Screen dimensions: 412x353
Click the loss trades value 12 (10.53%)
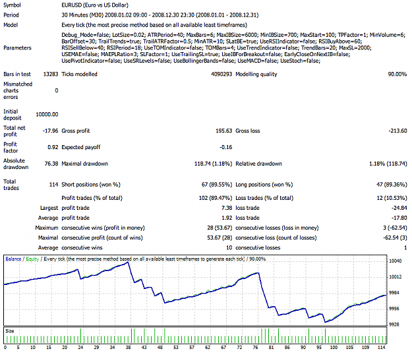click(392, 198)
